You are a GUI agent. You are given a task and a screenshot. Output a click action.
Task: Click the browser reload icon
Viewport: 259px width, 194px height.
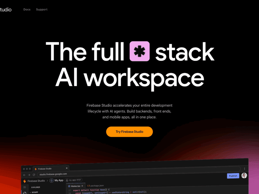pyautogui.click(x=34, y=175)
